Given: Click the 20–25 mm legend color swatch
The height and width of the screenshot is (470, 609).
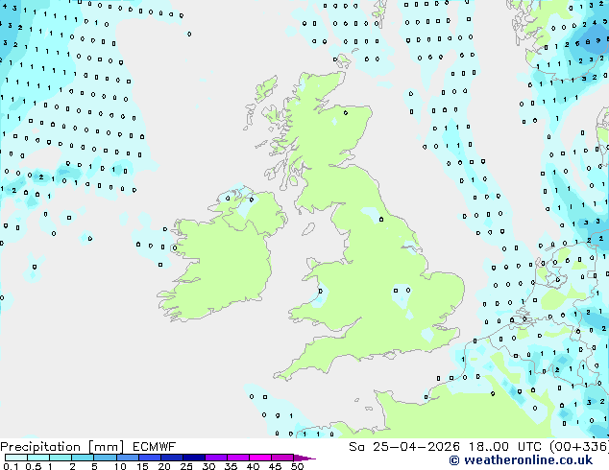Looking at the screenshot, I should pos(172,458).
